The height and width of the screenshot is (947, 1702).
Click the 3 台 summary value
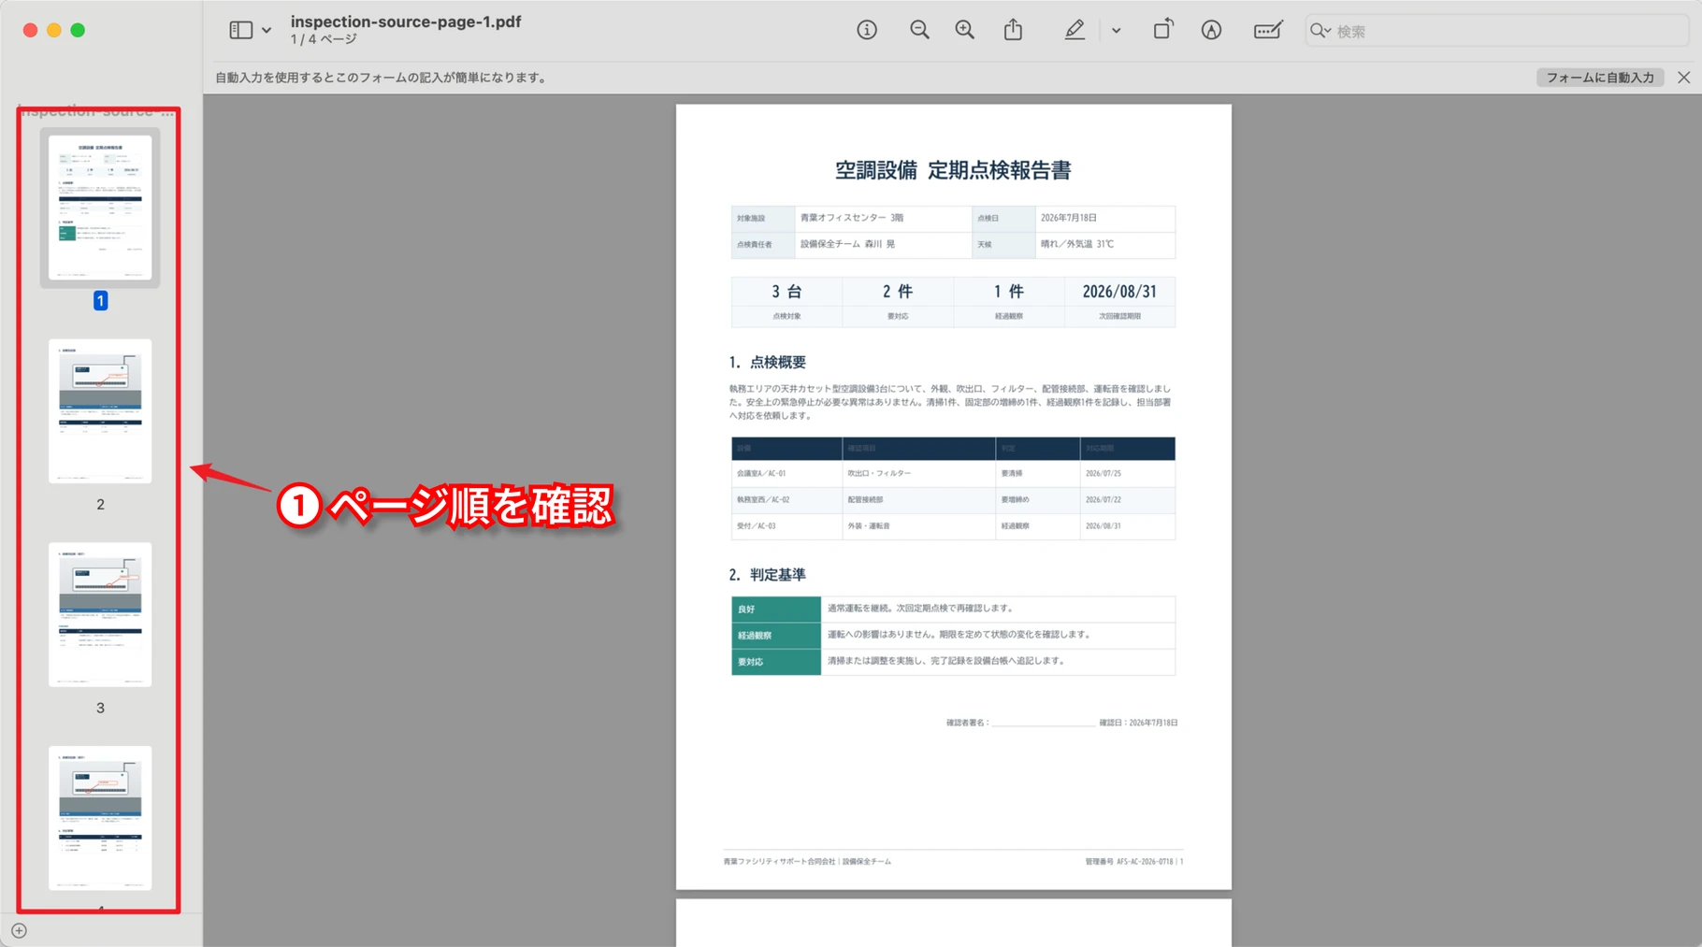click(x=786, y=292)
